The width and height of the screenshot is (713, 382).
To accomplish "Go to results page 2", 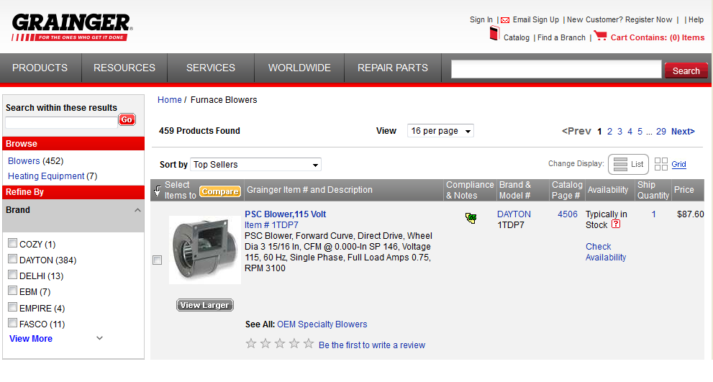I will tap(610, 132).
